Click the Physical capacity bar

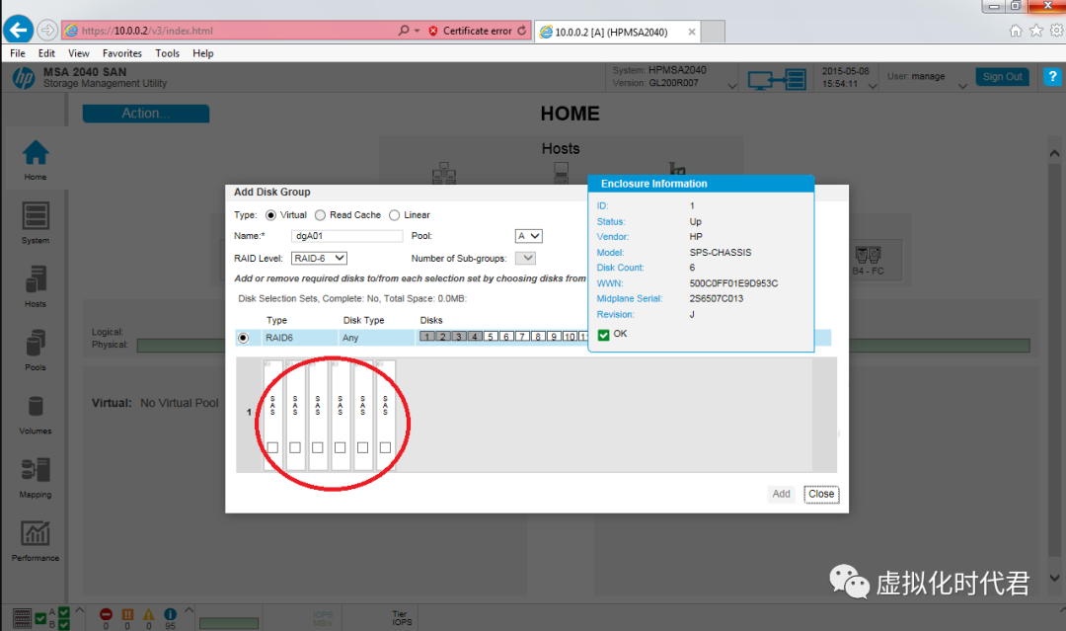[x=583, y=346]
